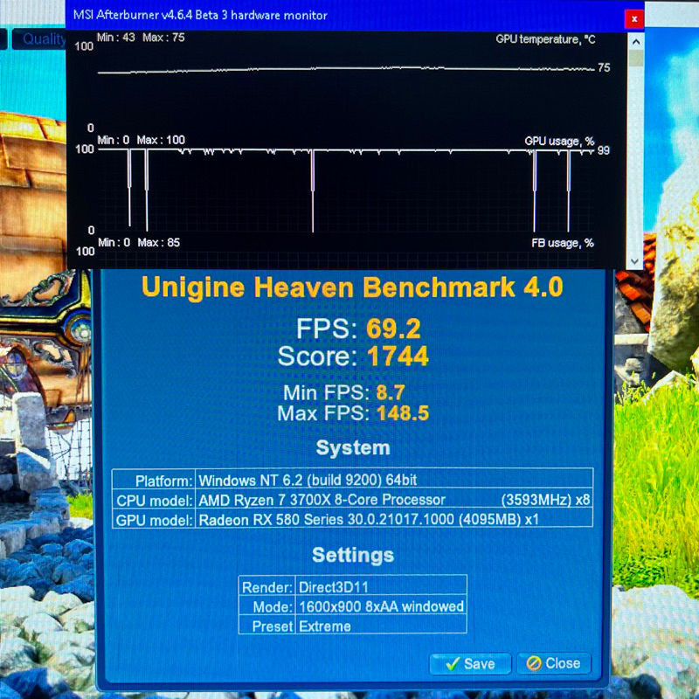Click the hardware monitor scrollbar up arrow

click(x=635, y=41)
